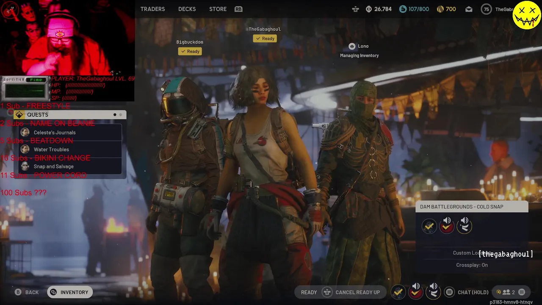542x305 pixels.
Task: Click Bigbuckdom's Ready badge
Action: (190, 51)
